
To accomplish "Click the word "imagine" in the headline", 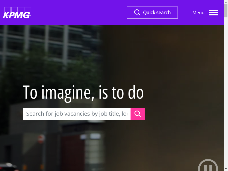I will (68, 92).
